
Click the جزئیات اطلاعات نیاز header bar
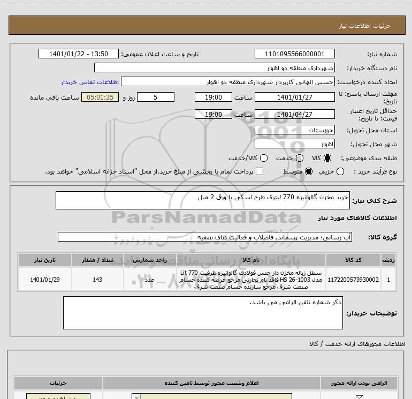click(207, 25)
